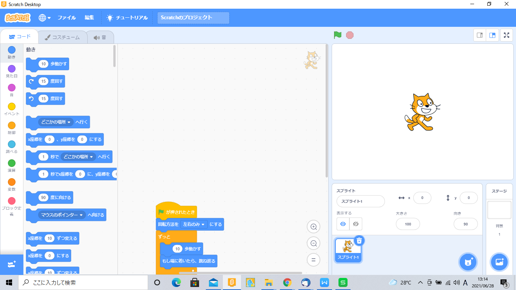
Task: Zoom in the code workspace
Action: coord(313,227)
